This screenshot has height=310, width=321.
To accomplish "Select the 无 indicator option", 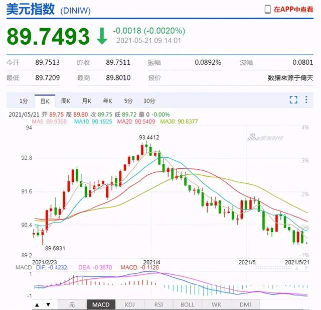I will pos(72,304).
